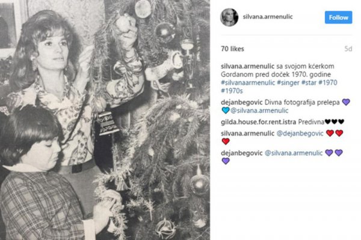Open the #1970 hashtag
The height and width of the screenshot is (240, 361).
[328, 82]
